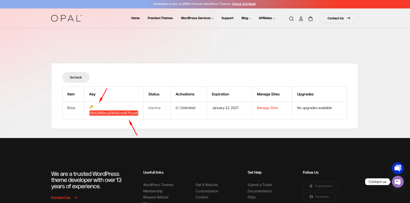Click the header Contact Us button
The width and height of the screenshot is (410, 203).
tap(339, 18)
